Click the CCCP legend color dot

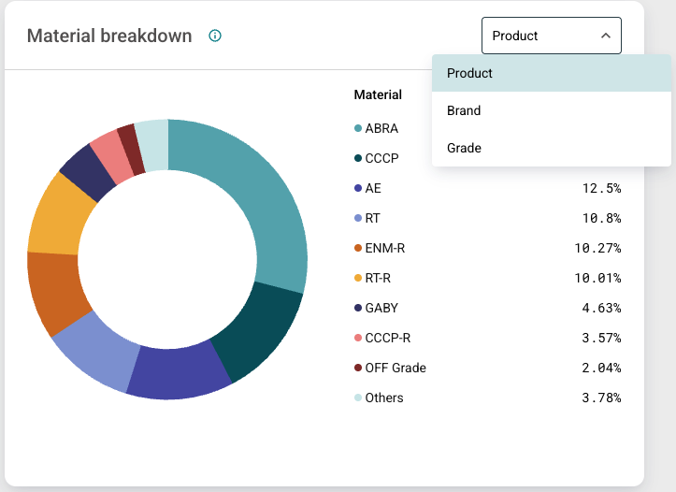(x=358, y=159)
